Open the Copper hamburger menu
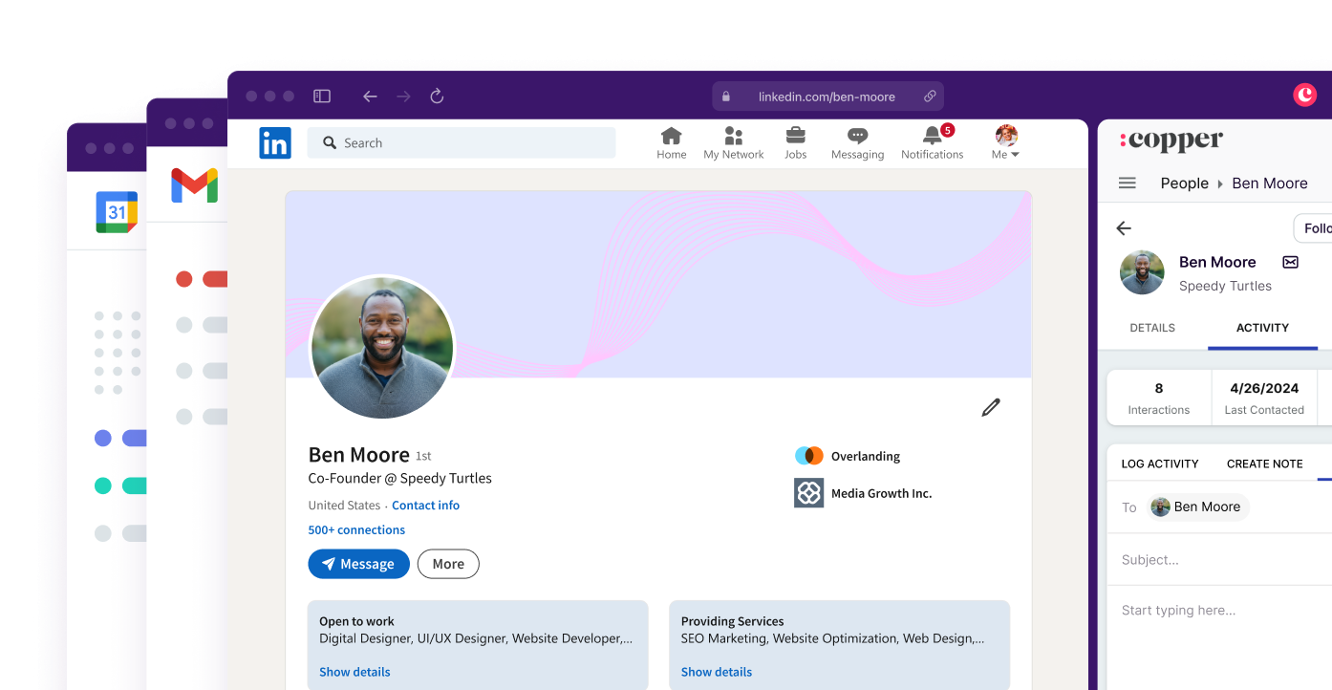The width and height of the screenshot is (1332, 690). click(x=1127, y=183)
